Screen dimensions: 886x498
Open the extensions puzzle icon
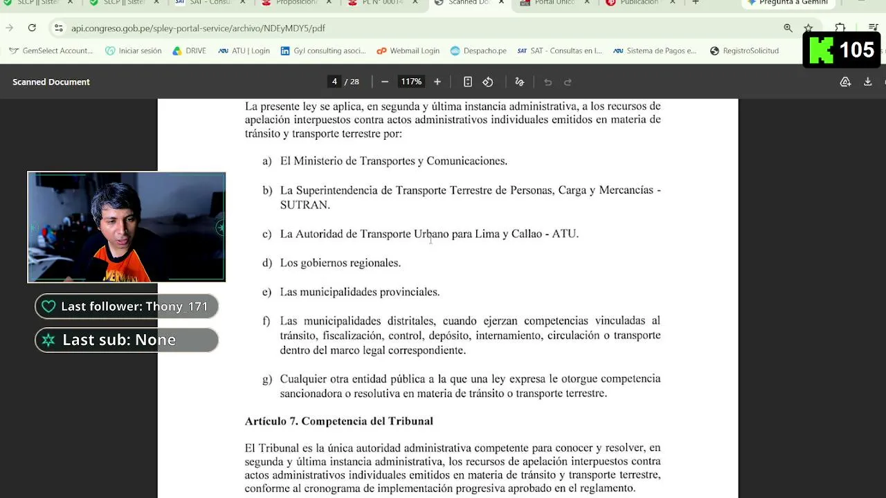[840, 28]
